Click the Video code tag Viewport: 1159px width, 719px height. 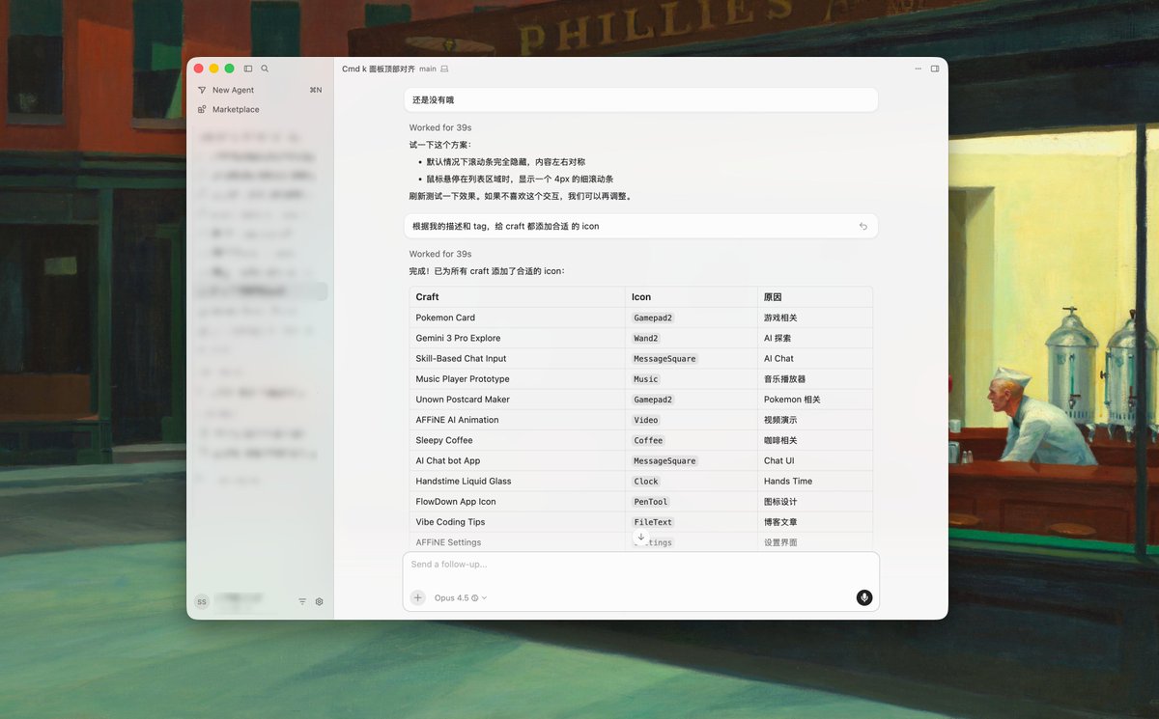click(x=646, y=420)
